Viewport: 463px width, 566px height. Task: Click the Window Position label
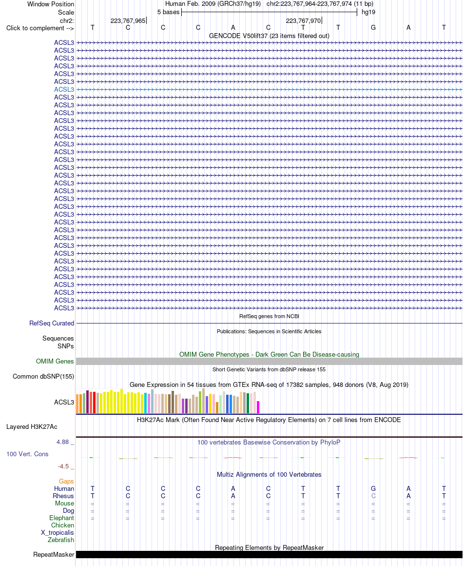click(51, 4)
